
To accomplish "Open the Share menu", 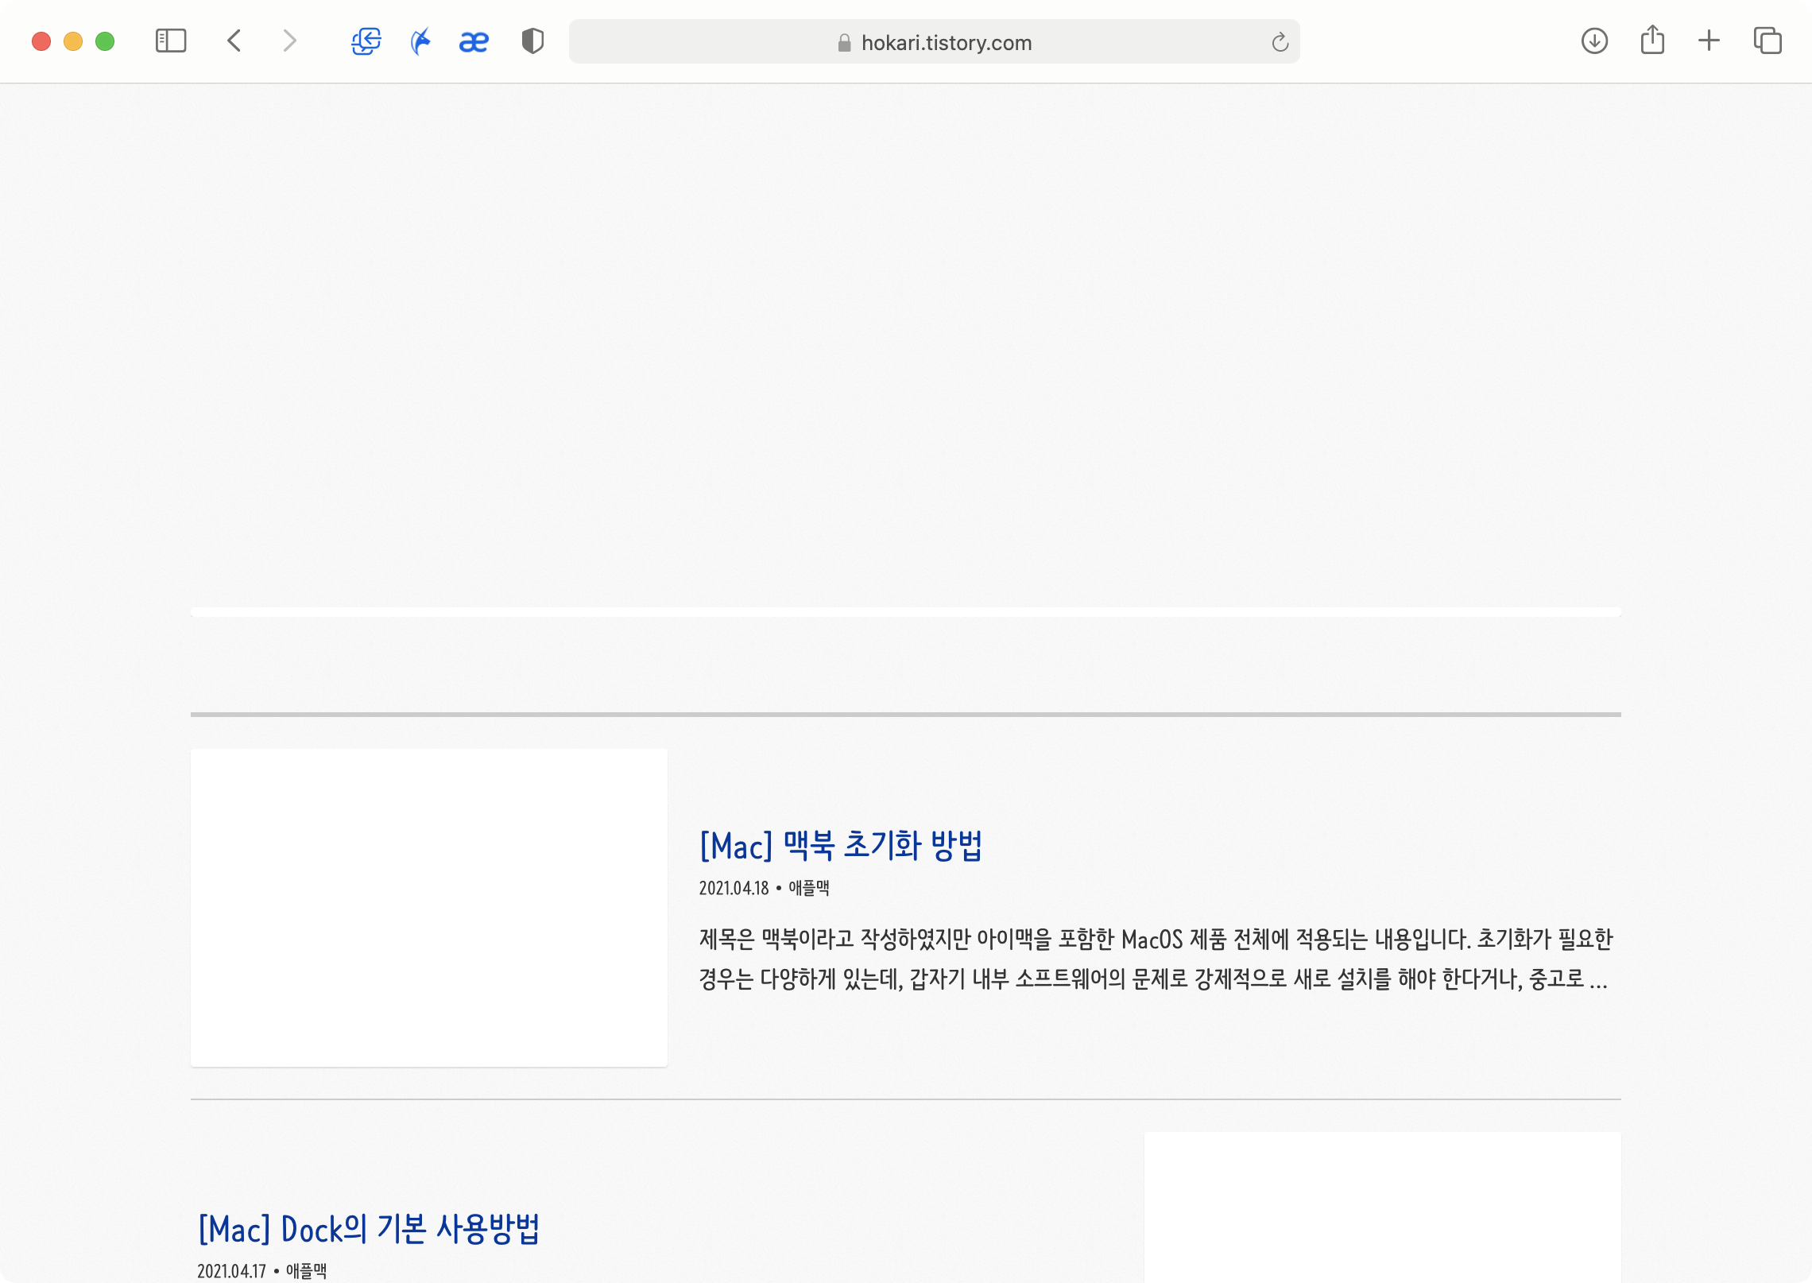I will 1652,41.
